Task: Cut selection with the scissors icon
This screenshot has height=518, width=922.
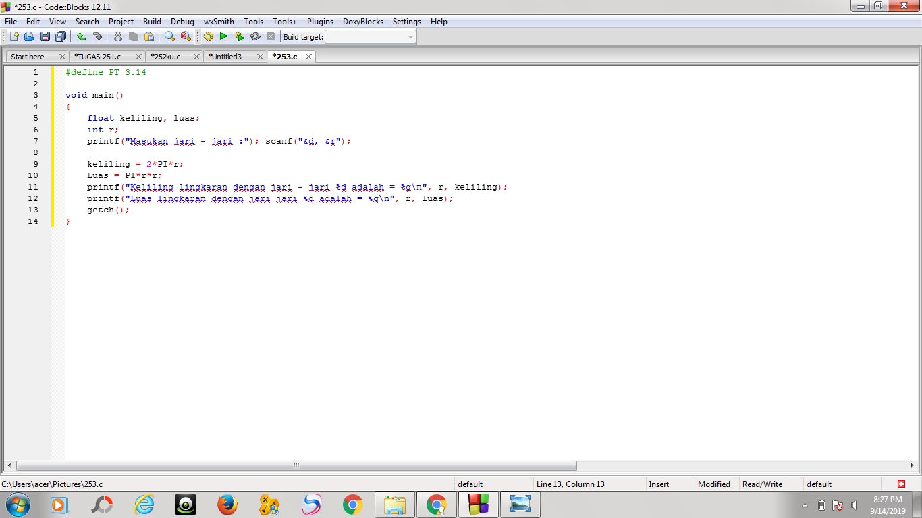Action: (118, 36)
